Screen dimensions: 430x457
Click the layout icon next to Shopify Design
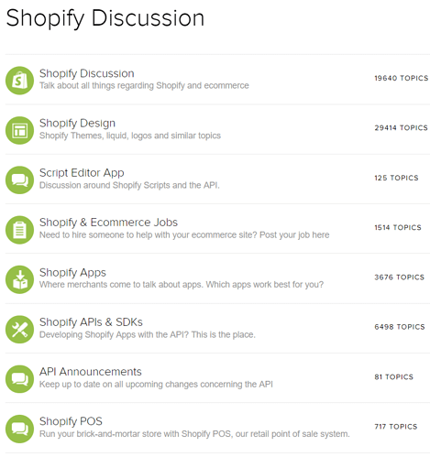(19, 130)
